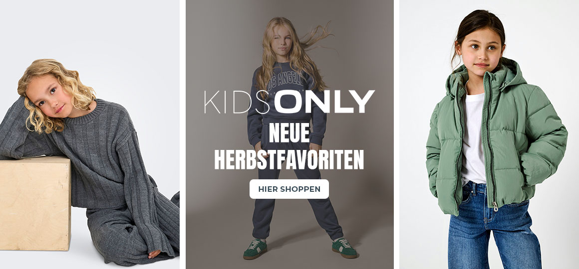The image size is (579, 269).
Task: Open the center banner with standing girl
Action: click(289, 134)
